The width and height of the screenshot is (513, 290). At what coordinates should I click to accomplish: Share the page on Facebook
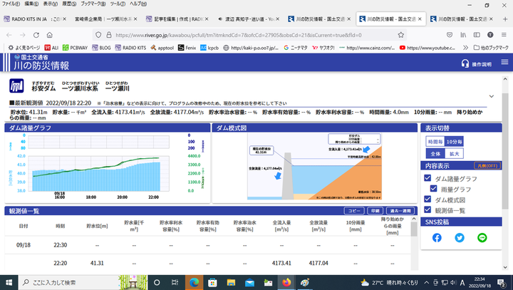(x=437, y=237)
